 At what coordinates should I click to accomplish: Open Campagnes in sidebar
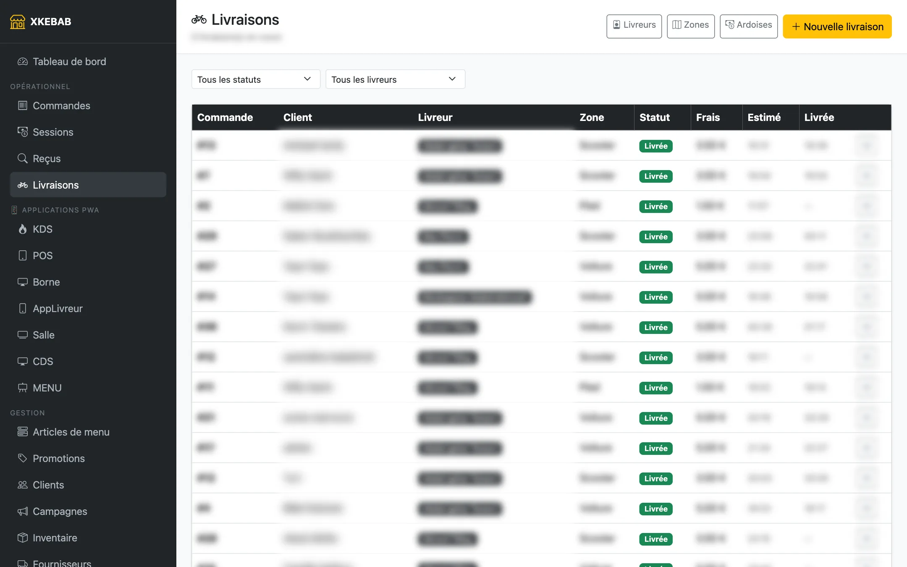88,511
